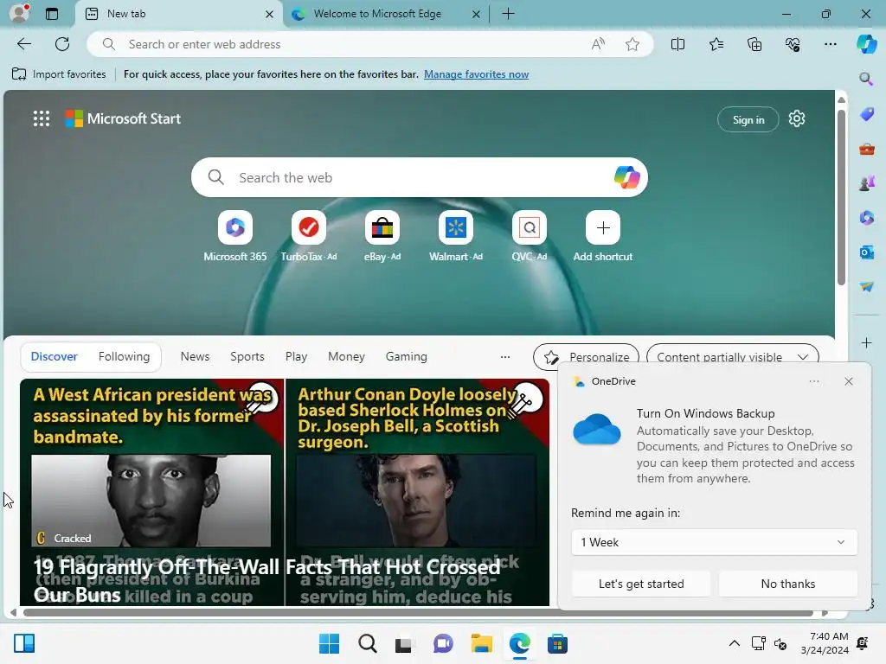Show hidden system tray icons chevron
Screen dimensions: 886x664
pyautogui.click(x=734, y=643)
